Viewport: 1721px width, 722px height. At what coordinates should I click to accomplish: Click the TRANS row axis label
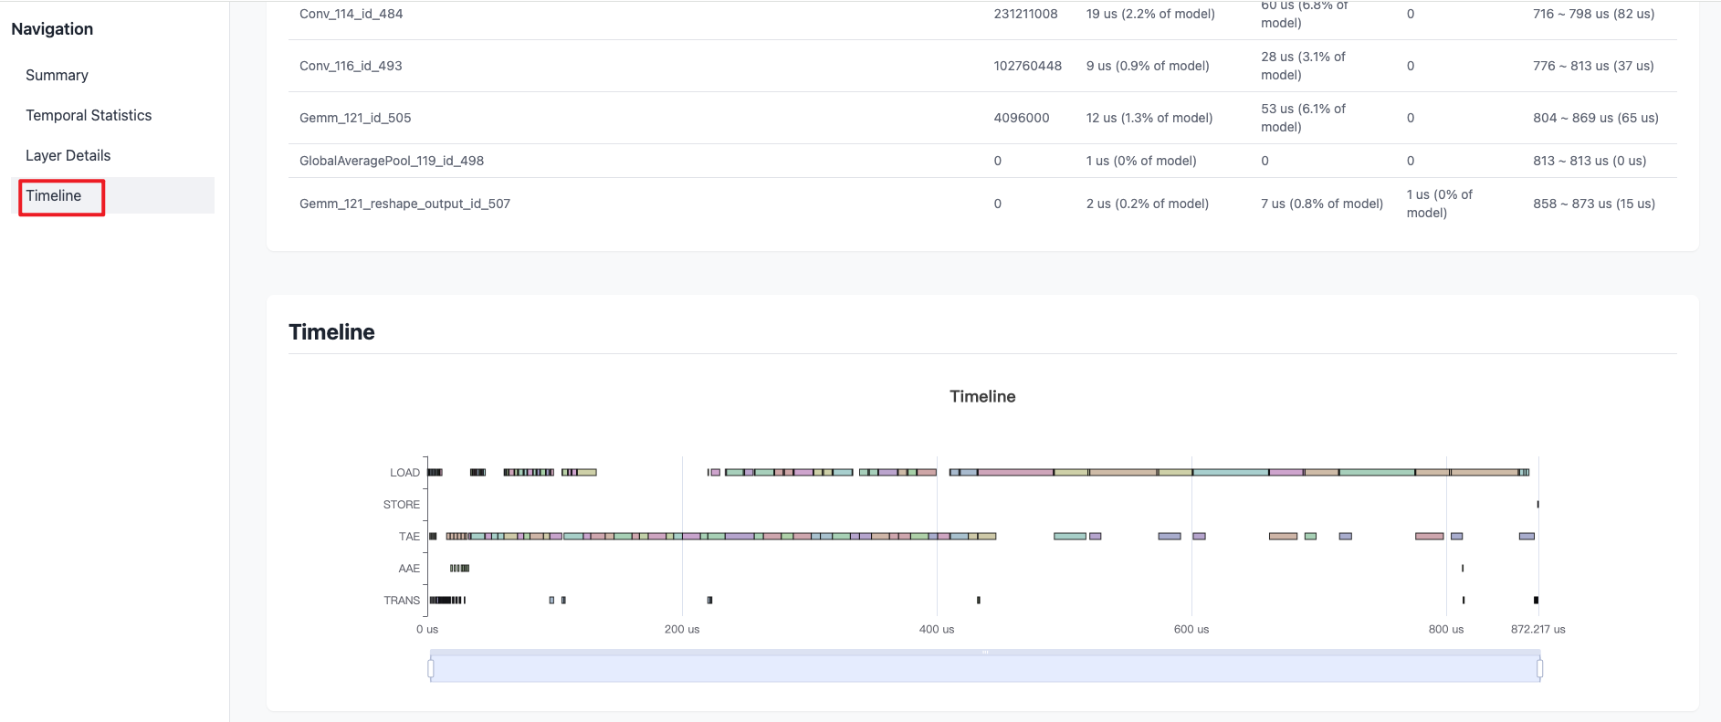coord(402,601)
